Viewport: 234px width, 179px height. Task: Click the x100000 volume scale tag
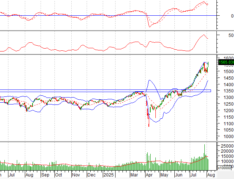coord(225,168)
